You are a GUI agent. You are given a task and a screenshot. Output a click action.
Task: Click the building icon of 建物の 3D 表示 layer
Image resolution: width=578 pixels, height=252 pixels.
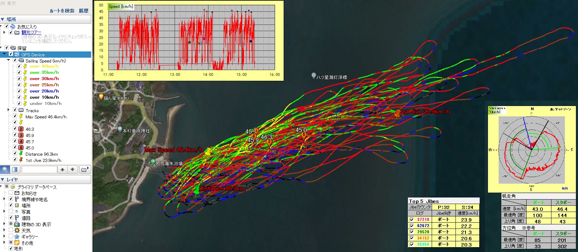(17, 224)
